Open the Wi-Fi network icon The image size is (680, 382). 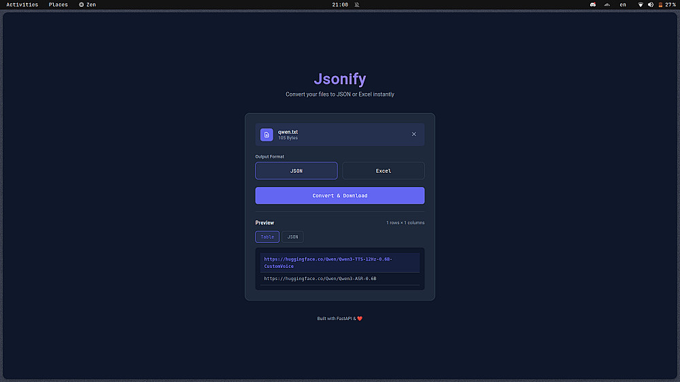(x=641, y=4)
